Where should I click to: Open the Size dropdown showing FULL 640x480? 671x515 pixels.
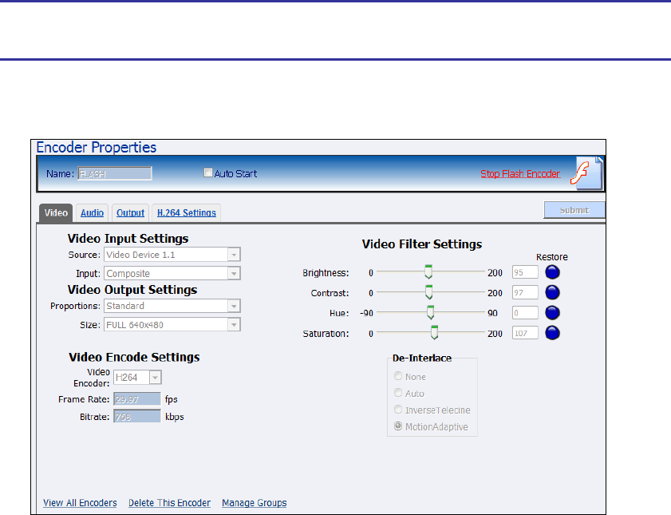234,325
